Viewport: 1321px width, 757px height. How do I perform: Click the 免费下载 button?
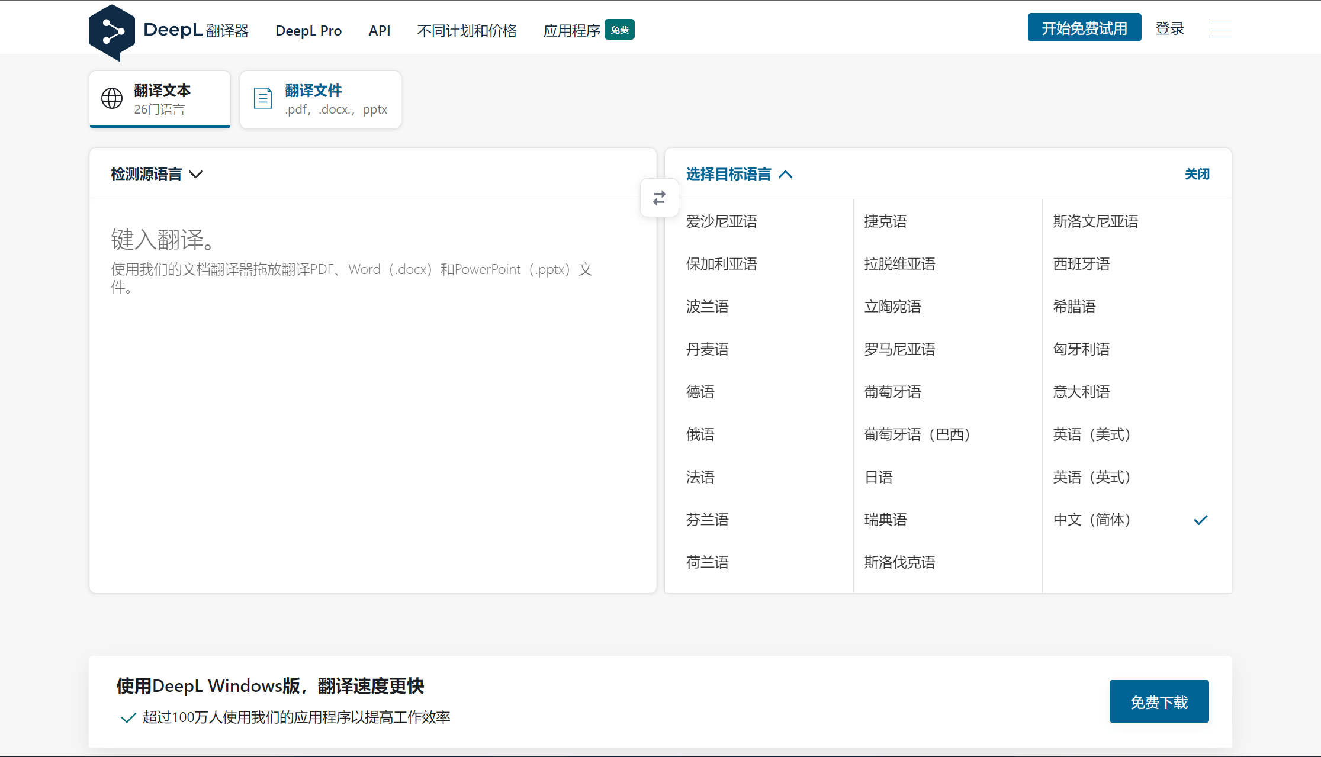click(1159, 702)
